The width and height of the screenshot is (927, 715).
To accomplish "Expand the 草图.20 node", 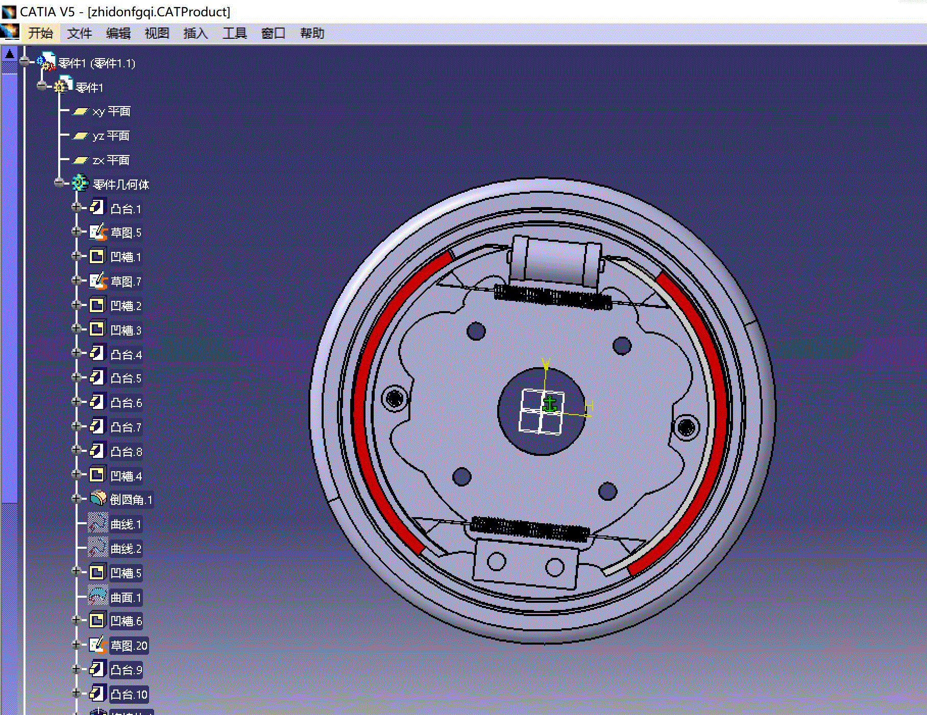I will tap(77, 645).
